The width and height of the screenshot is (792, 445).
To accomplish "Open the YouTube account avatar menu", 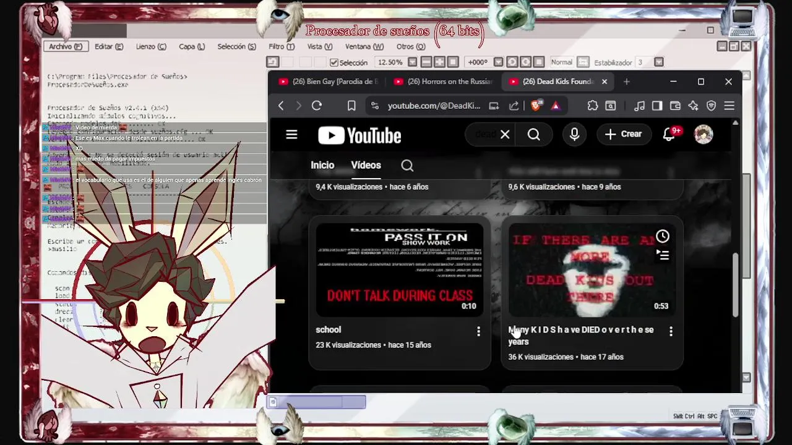I will click(x=704, y=134).
